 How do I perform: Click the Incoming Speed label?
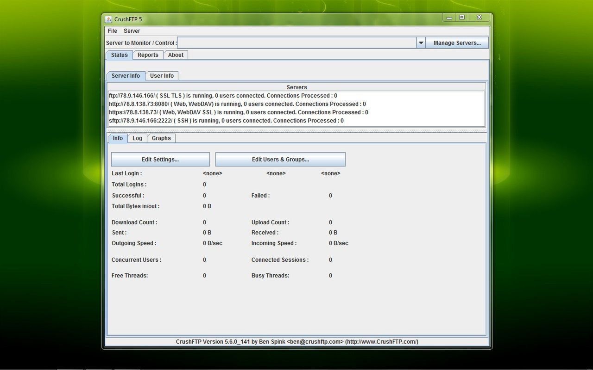[x=274, y=243]
